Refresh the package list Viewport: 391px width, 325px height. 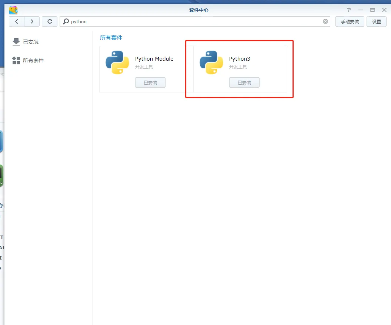[50, 22]
